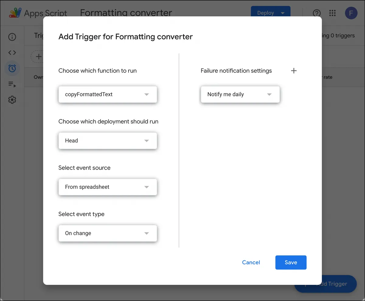Click the Add Trigger button behind dialog
The width and height of the screenshot is (365, 301).
point(326,284)
